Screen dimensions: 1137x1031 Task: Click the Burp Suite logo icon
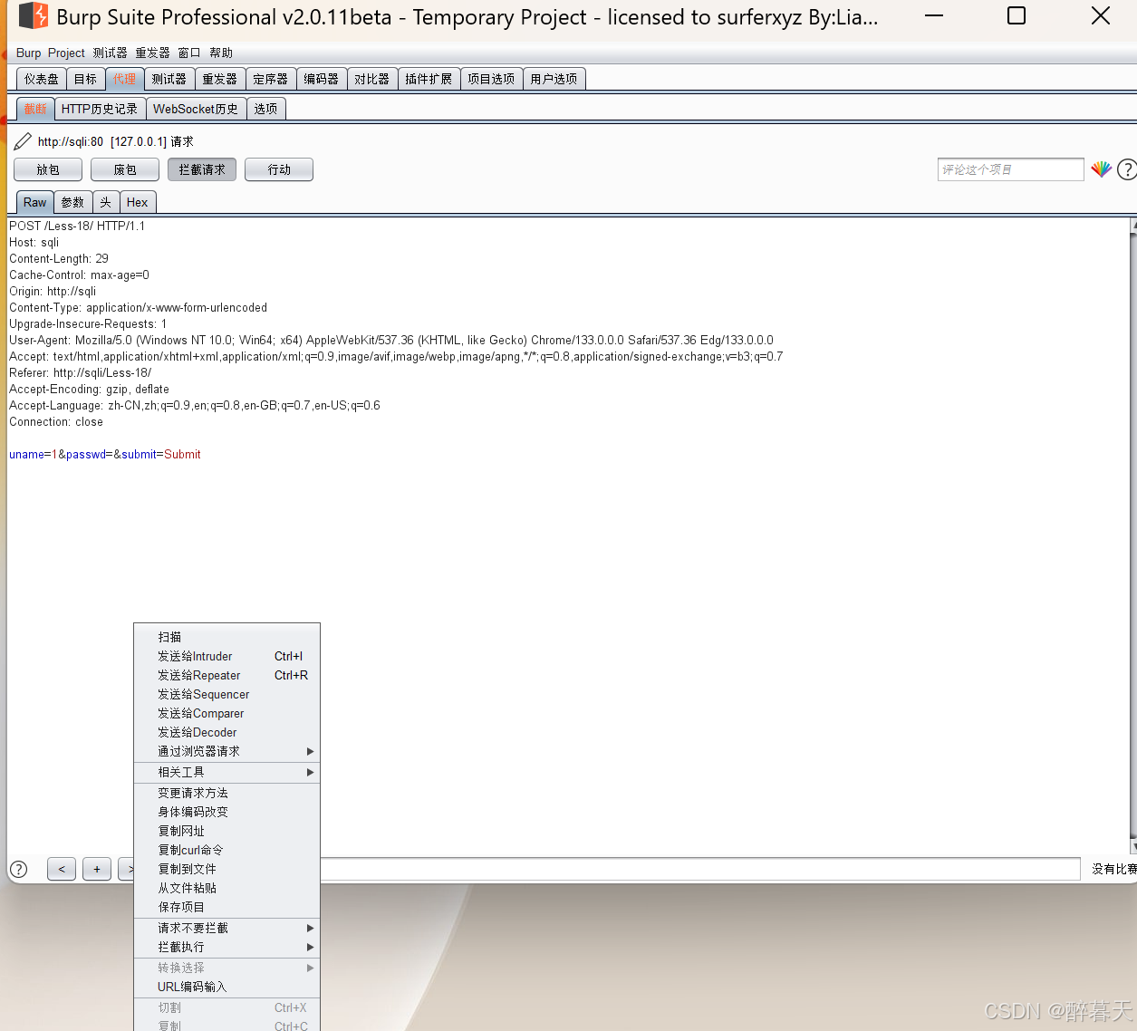pos(34,16)
